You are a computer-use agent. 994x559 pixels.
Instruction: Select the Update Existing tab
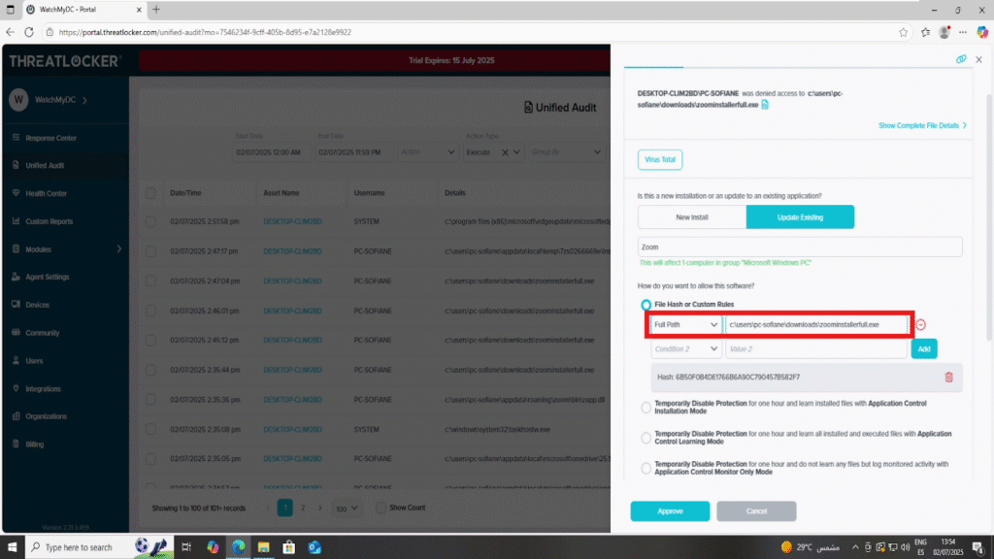pos(800,216)
